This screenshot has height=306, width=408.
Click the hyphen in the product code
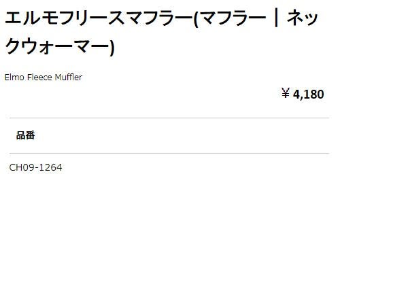(x=36, y=168)
